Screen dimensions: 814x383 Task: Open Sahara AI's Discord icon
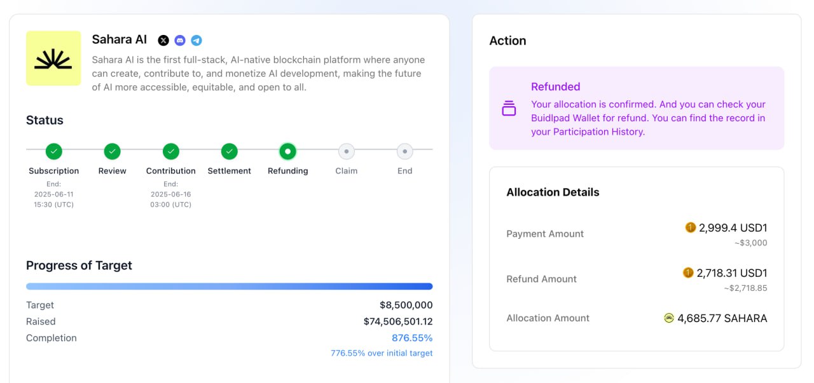pos(180,40)
